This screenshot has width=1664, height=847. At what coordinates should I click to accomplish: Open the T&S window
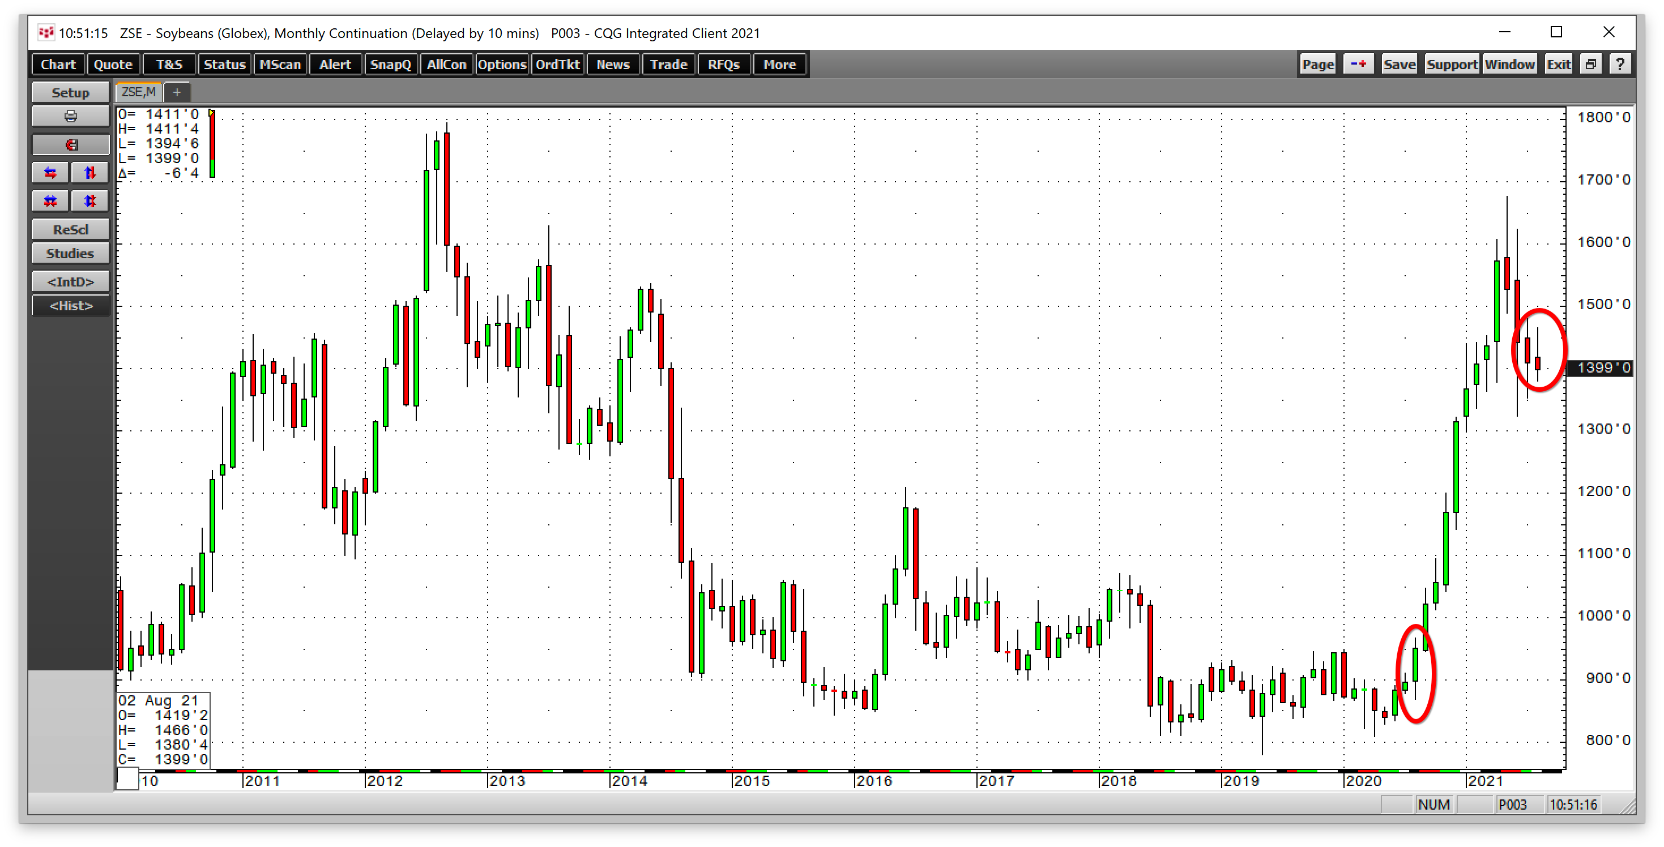169,65
